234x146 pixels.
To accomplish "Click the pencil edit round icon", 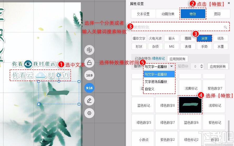I will coord(89,100).
